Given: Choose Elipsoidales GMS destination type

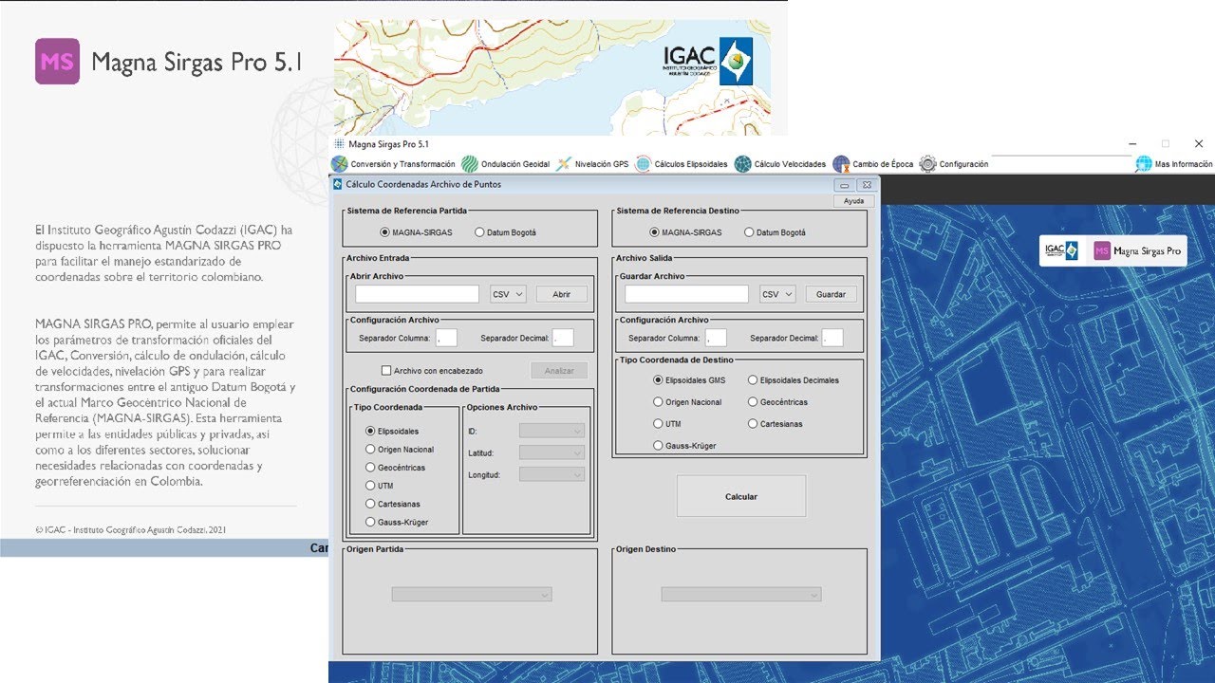Looking at the screenshot, I should [658, 379].
